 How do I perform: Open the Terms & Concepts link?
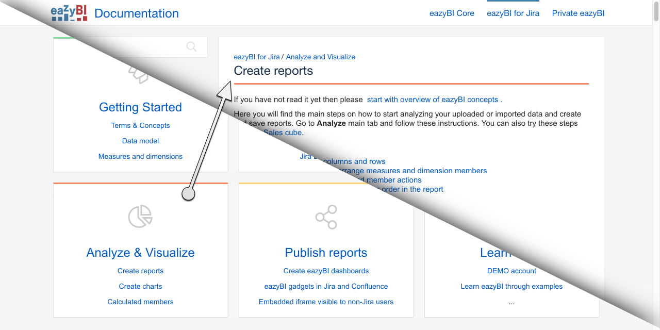pos(140,125)
